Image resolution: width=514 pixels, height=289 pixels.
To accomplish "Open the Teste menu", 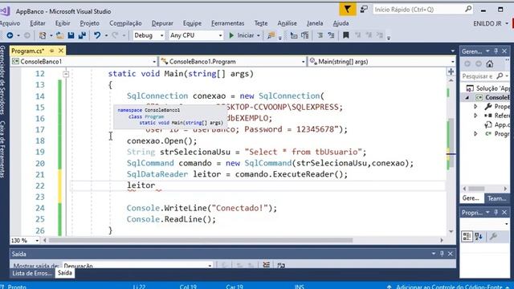I will [261, 23].
